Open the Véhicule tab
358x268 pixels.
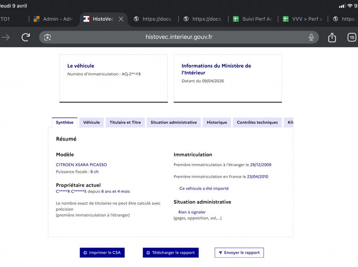coord(91,122)
